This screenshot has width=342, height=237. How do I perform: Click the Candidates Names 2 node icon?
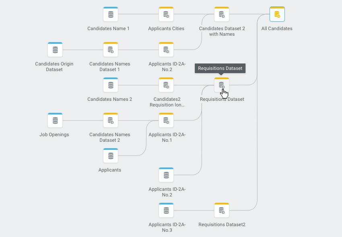(x=111, y=85)
